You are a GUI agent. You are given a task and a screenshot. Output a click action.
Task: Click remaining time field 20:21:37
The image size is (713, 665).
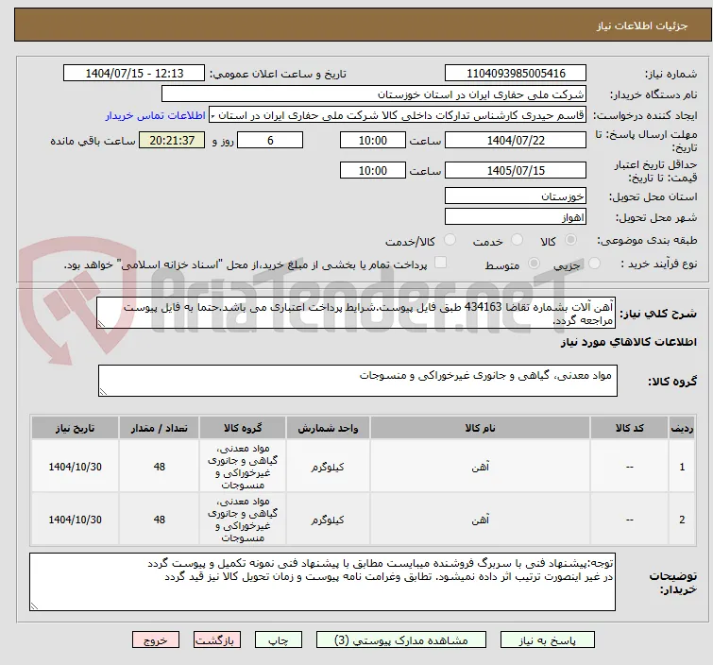pos(172,140)
